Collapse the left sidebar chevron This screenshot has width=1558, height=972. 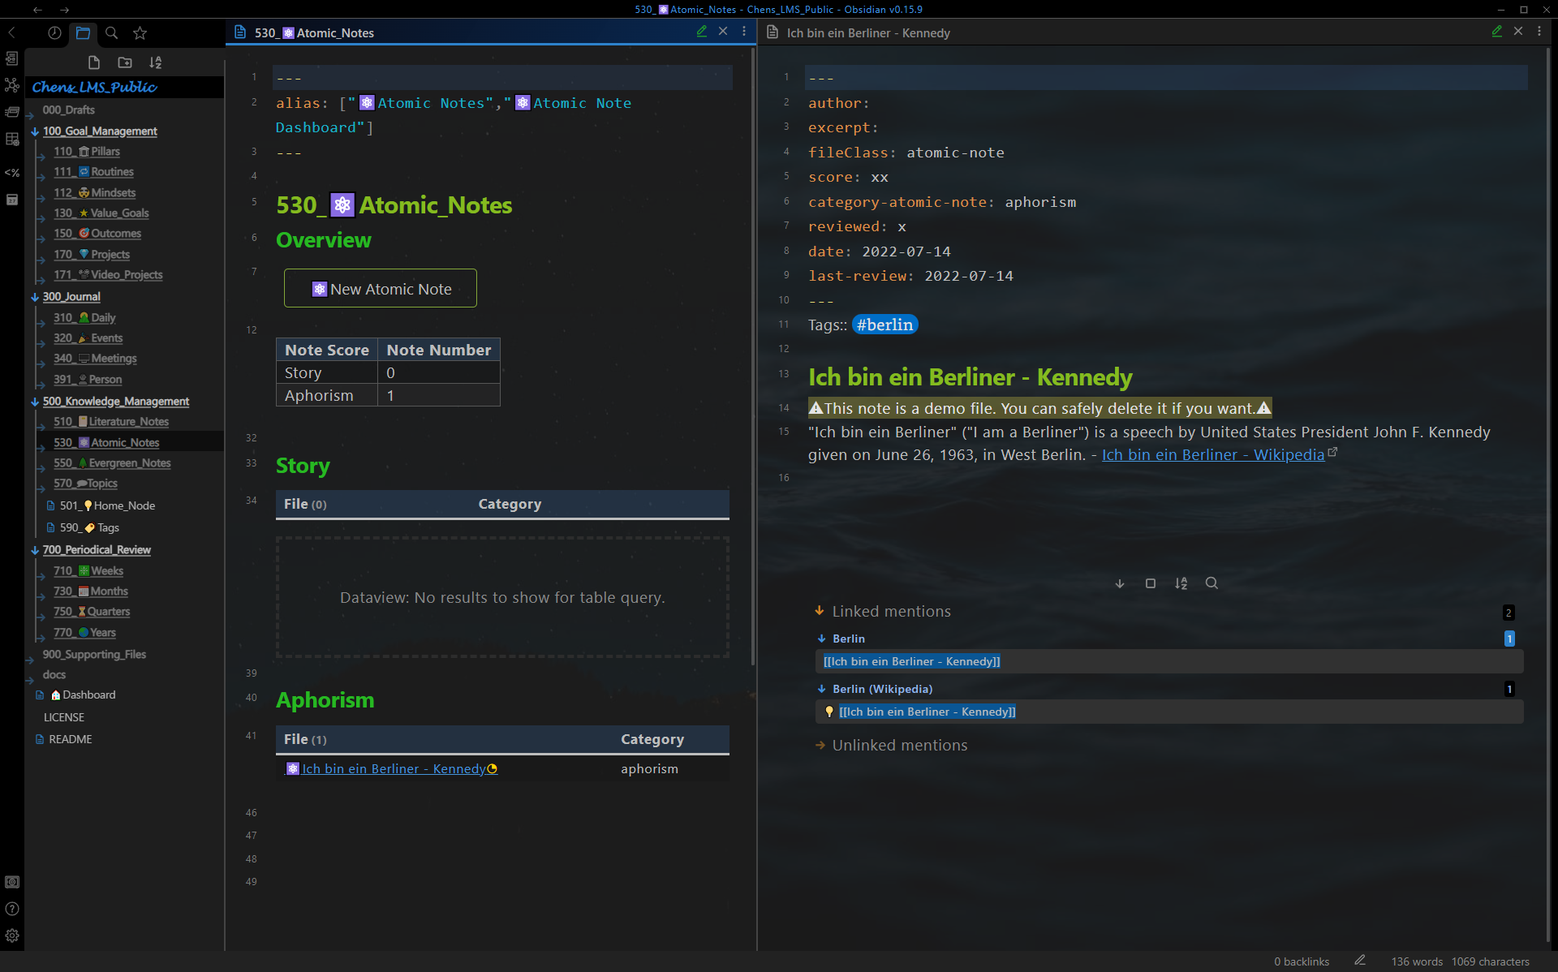[x=12, y=32]
